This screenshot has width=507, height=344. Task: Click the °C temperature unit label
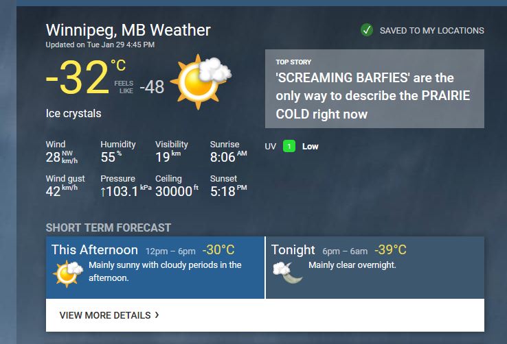(118, 66)
